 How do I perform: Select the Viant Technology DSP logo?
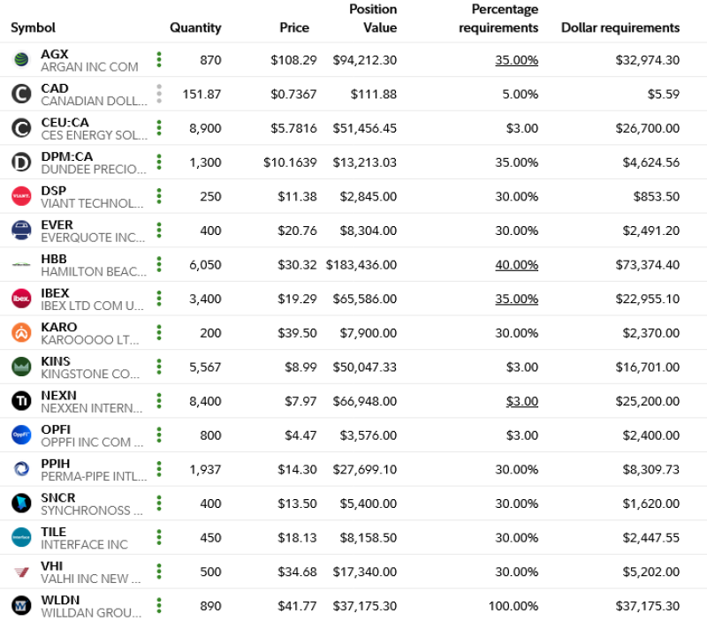click(x=22, y=196)
